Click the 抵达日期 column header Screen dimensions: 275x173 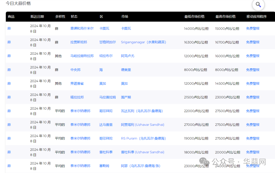[37, 17]
